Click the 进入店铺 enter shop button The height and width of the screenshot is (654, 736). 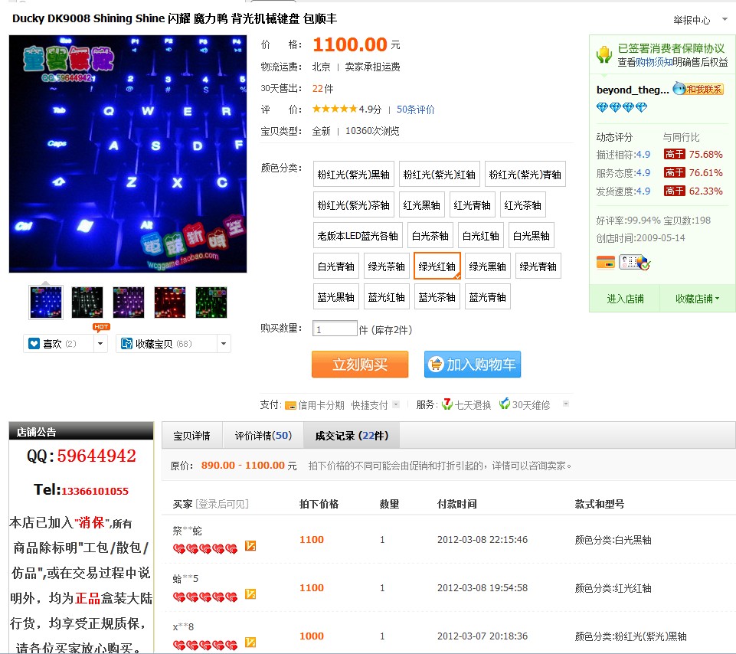(625, 299)
